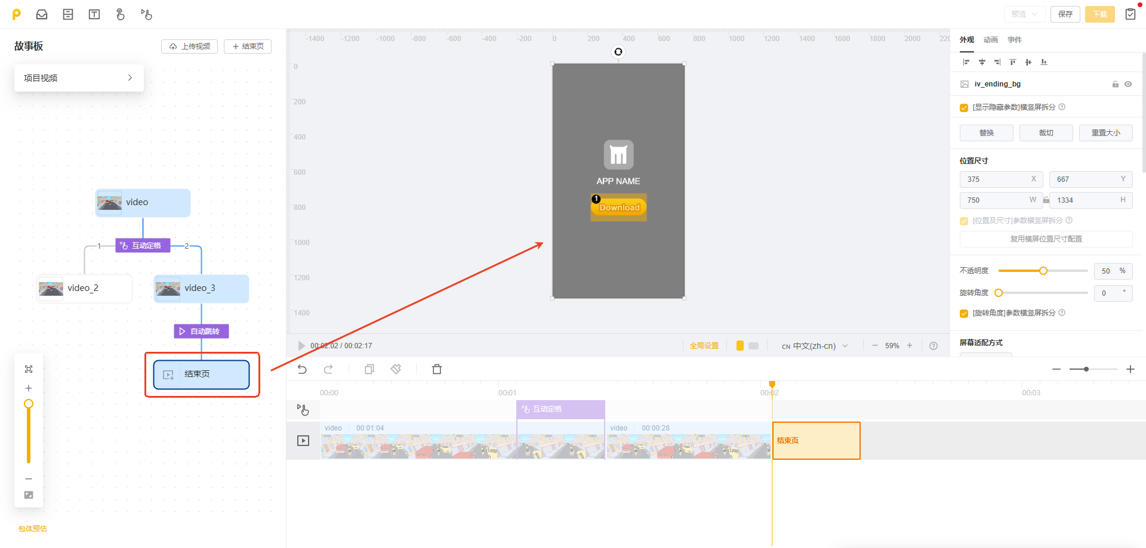Zoom in the storyboard with plus icon
This screenshot has width=1146, height=548.
coord(29,388)
